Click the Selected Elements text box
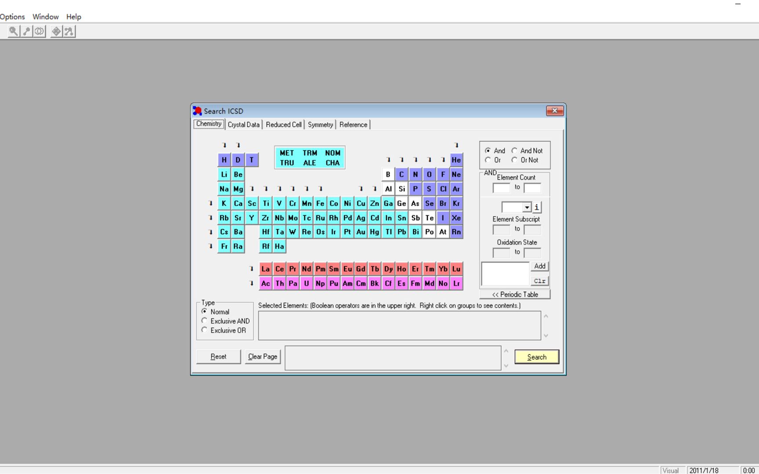 [x=399, y=326]
